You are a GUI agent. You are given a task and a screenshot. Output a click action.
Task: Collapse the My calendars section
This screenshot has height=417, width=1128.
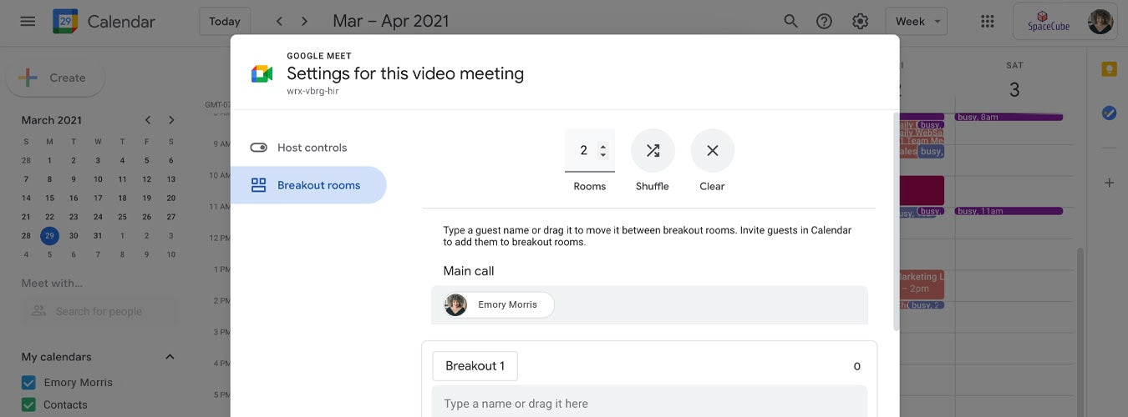point(170,357)
